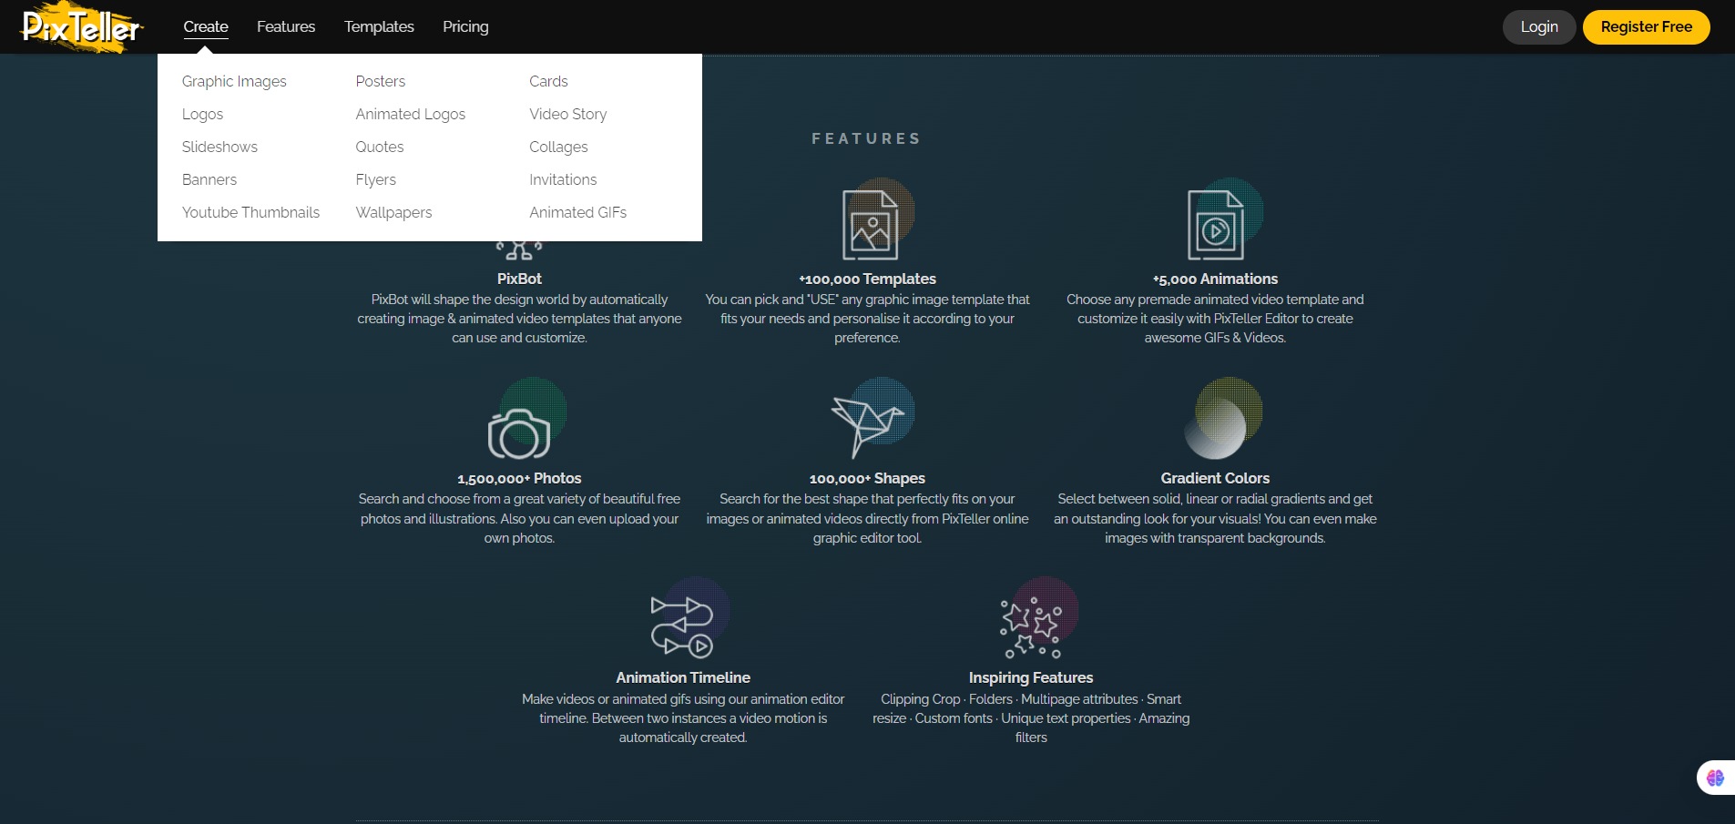Image resolution: width=1735 pixels, height=824 pixels.
Task: Click the FEATURES section title
Action: coord(866,138)
